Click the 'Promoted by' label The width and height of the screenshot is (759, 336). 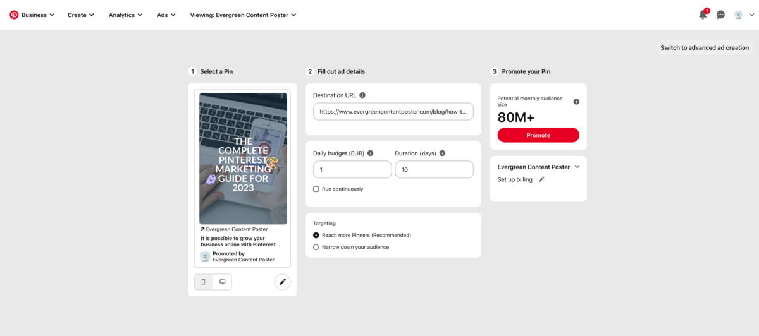(x=228, y=253)
